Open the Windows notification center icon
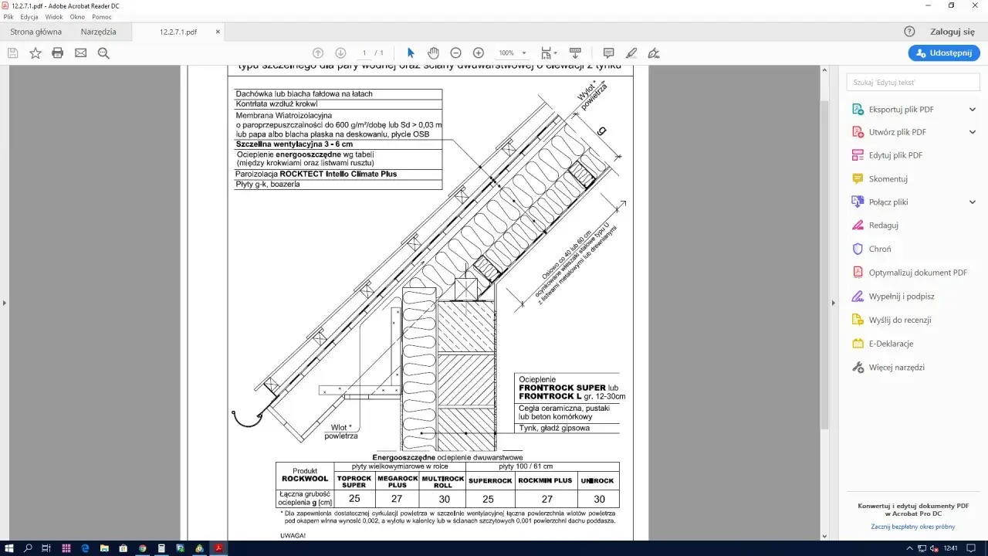Image resolution: width=988 pixels, height=556 pixels. 973,548
